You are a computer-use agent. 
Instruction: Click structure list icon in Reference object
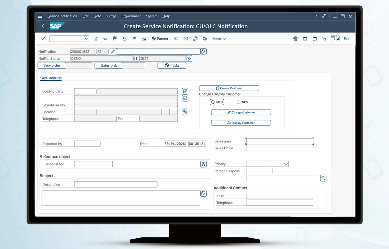pyautogui.click(x=204, y=164)
